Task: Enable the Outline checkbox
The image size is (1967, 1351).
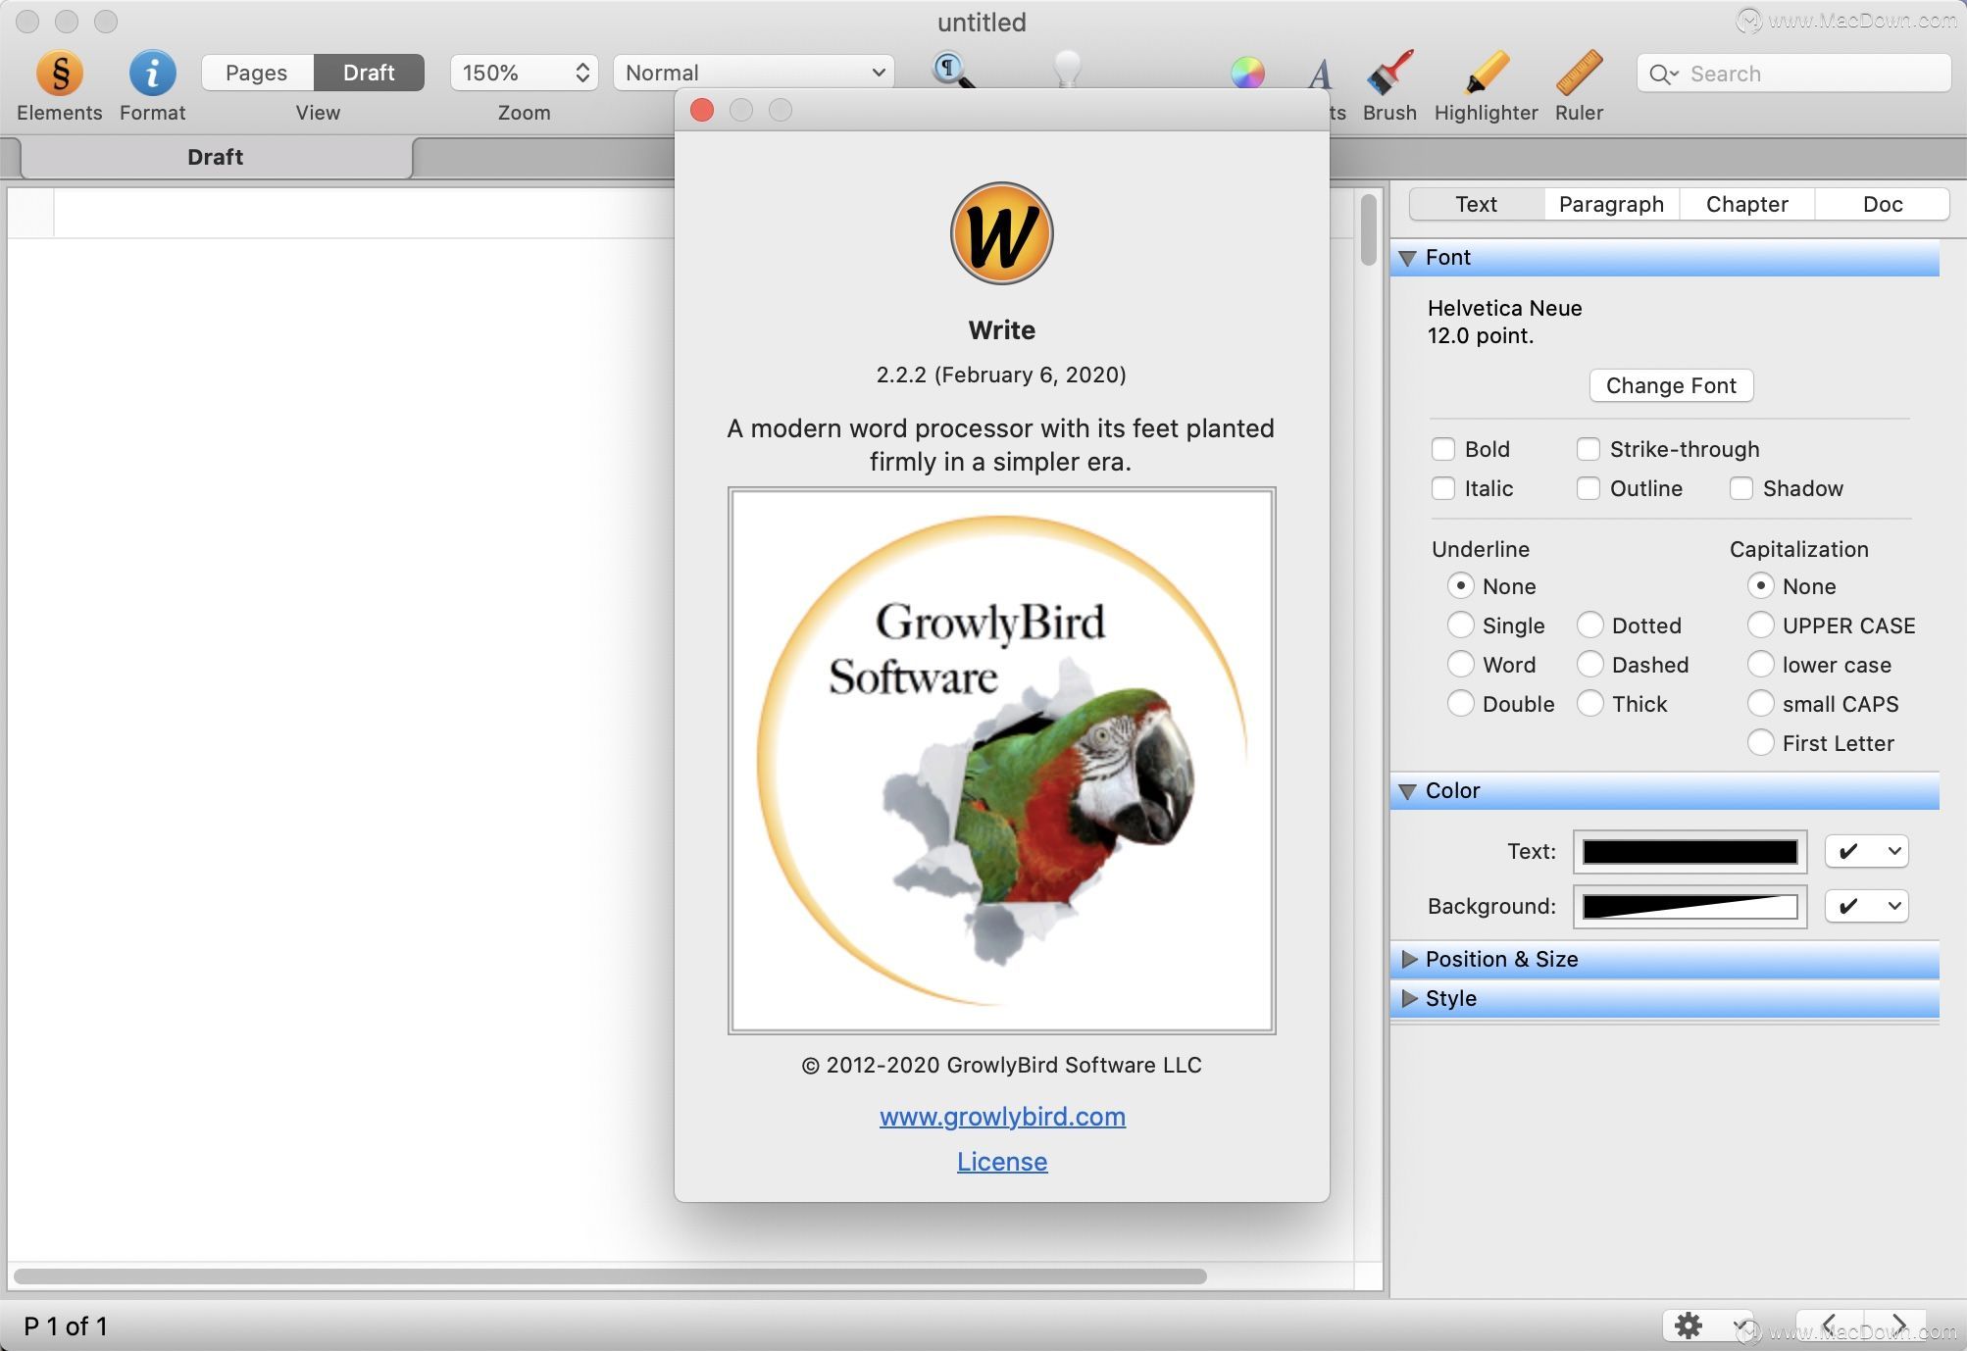Action: pyautogui.click(x=1588, y=488)
